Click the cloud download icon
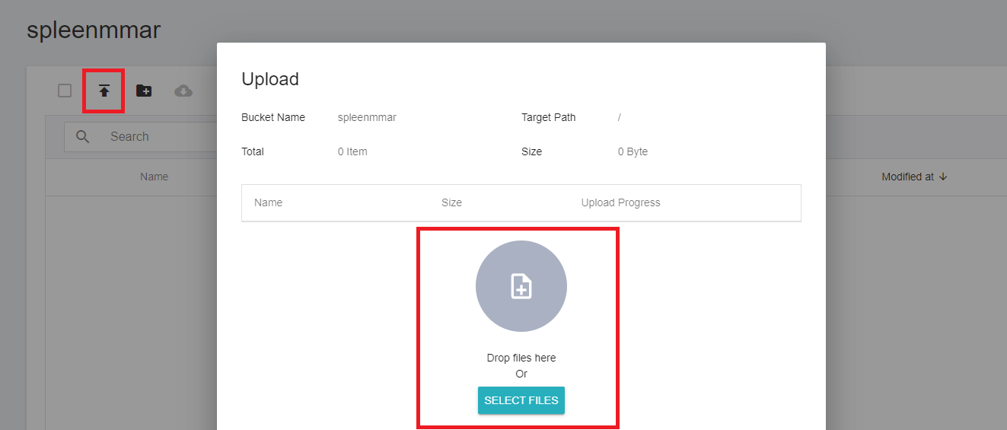 click(x=183, y=91)
